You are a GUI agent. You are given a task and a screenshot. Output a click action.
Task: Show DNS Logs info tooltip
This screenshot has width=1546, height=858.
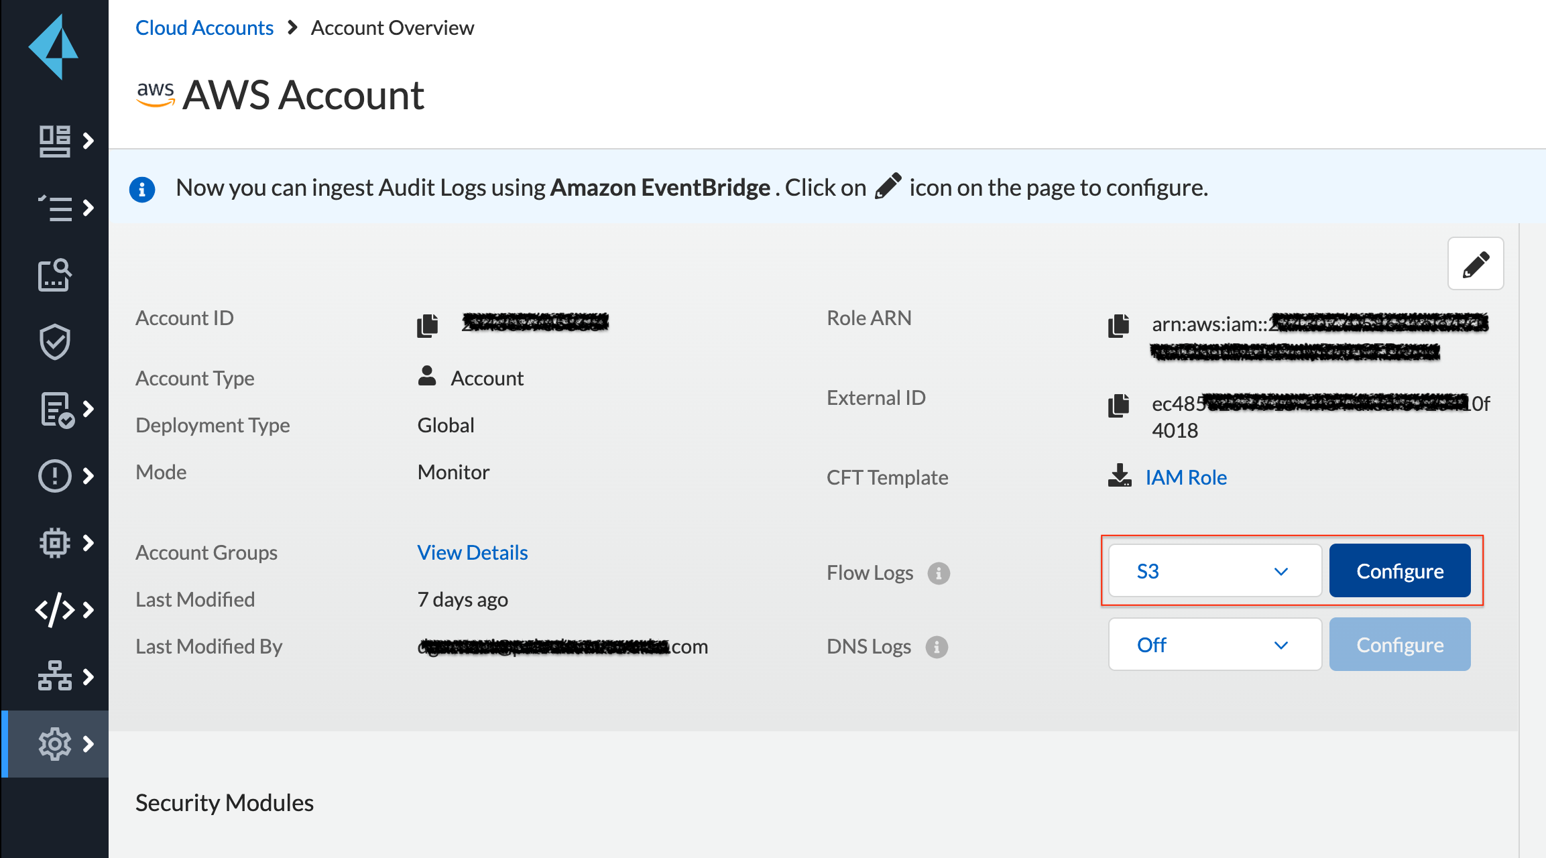pos(937,647)
